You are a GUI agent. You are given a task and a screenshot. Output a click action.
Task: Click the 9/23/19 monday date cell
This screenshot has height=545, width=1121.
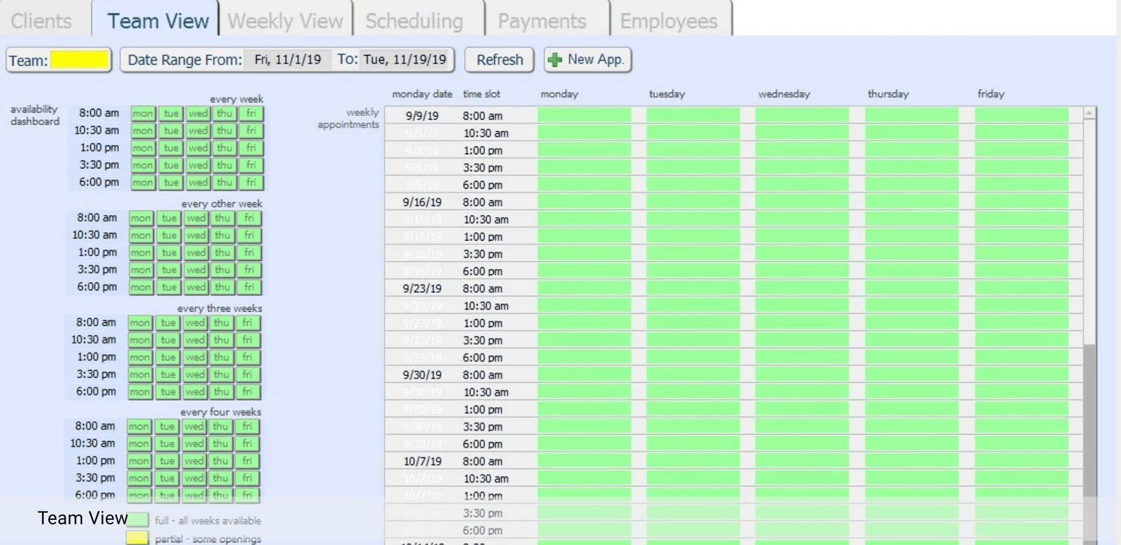point(422,288)
